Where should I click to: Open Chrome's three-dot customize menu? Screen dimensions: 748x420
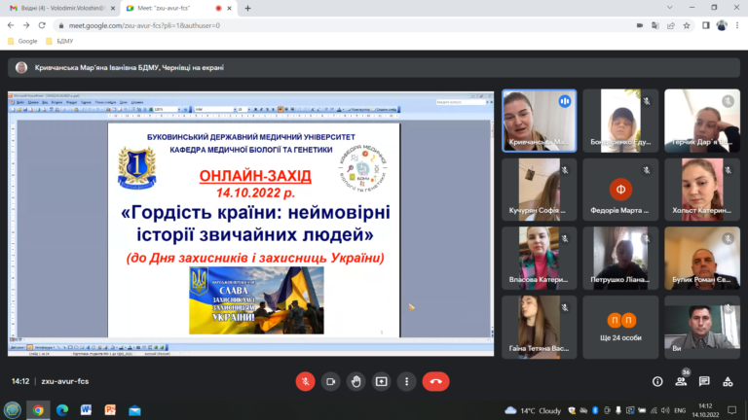click(x=735, y=26)
